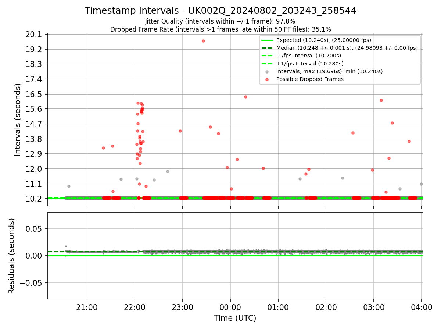
Task: Click the 12.0 y-axis tick label
Action: tap(35, 169)
